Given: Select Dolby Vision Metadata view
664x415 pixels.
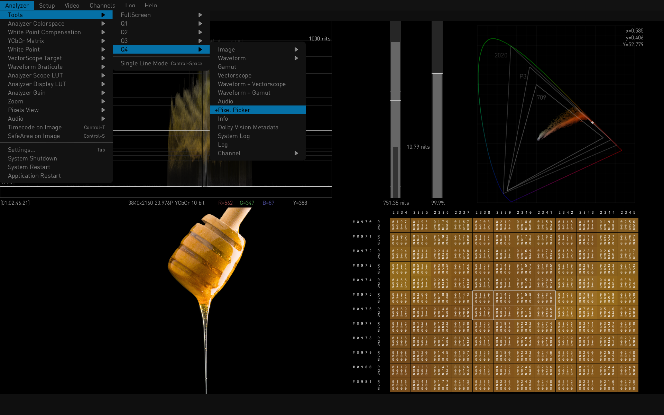Looking at the screenshot, I should click(x=248, y=127).
